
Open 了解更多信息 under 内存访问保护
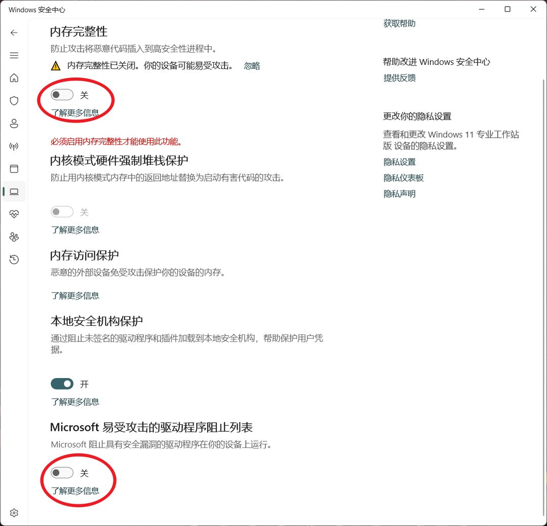(75, 295)
